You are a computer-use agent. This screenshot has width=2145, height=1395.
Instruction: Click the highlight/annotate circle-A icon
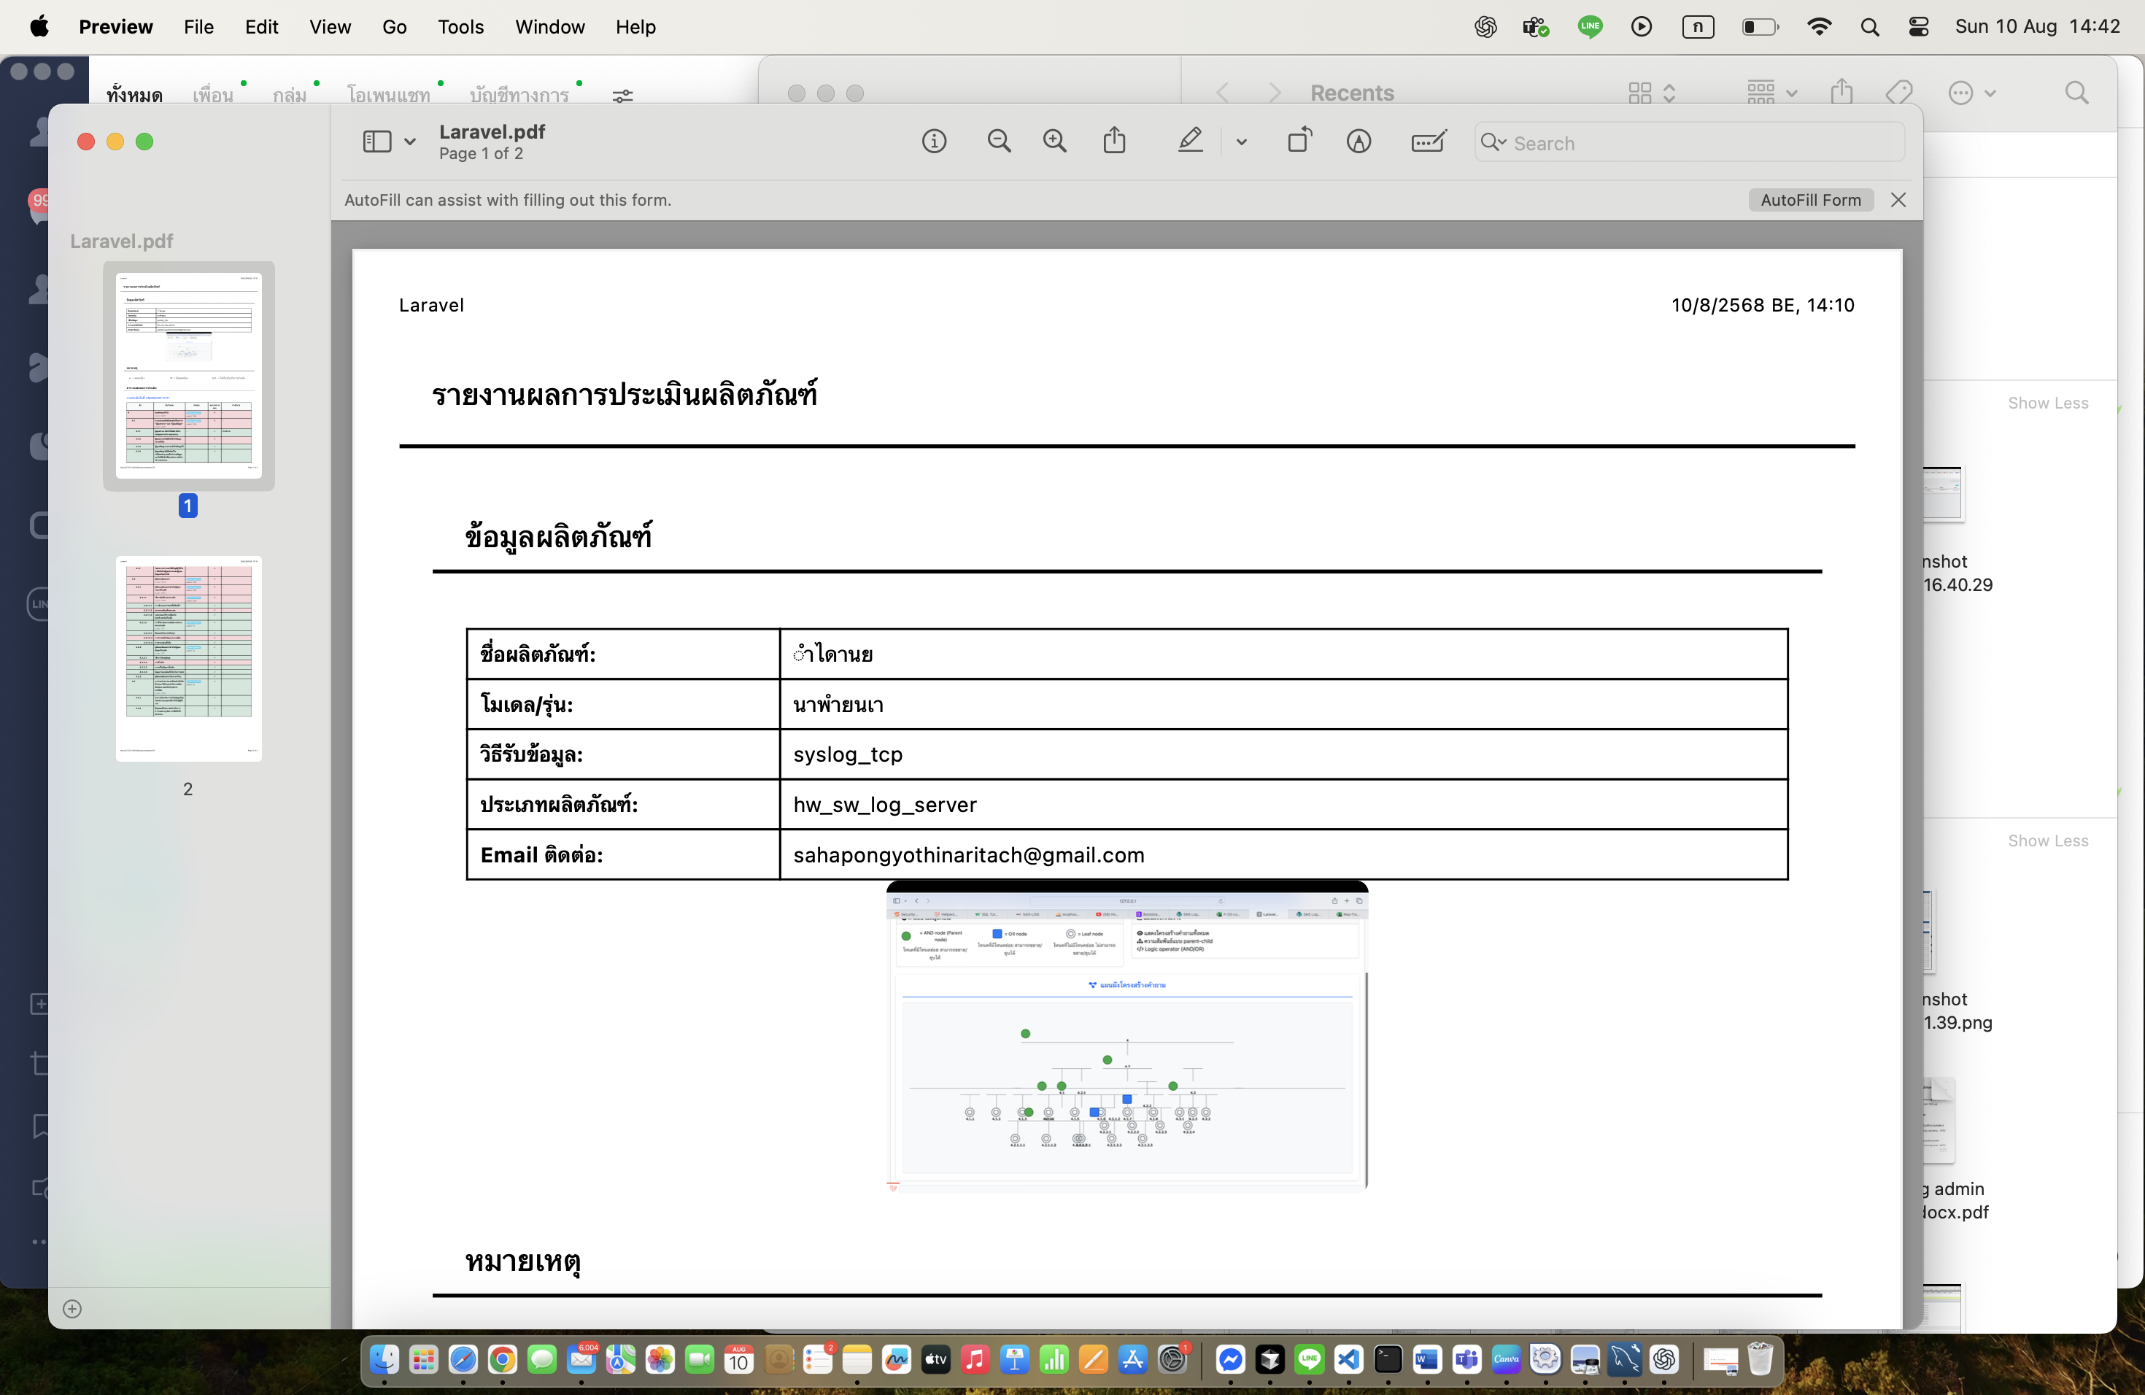pyautogui.click(x=1358, y=142)
